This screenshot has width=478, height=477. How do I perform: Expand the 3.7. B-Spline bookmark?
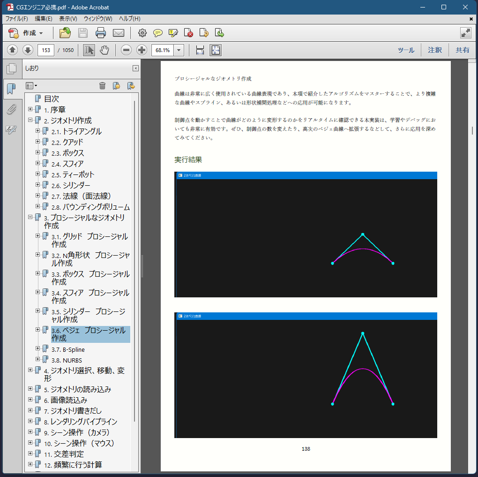point(38,348)
